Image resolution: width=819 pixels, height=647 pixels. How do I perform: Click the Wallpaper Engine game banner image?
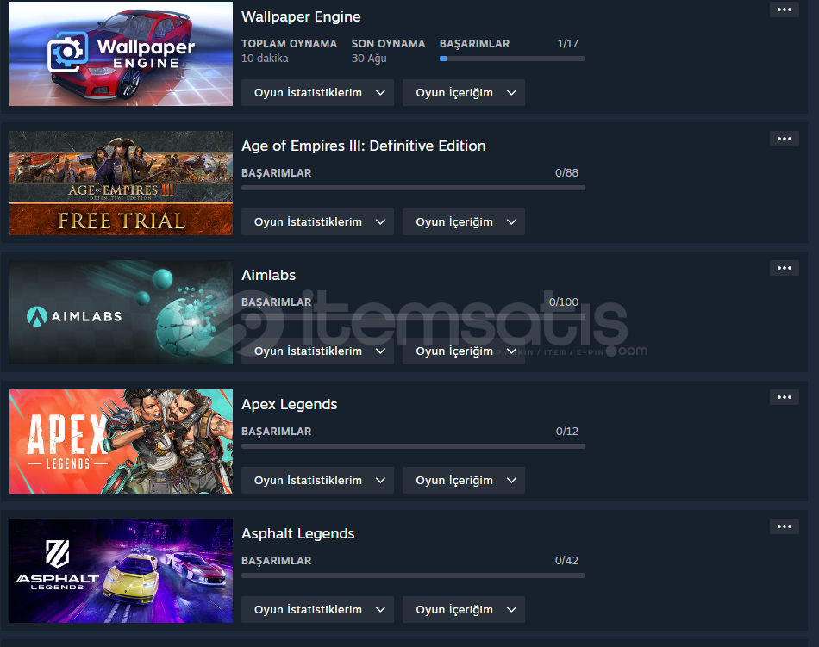pyautogui.click(x=122, y=53)
